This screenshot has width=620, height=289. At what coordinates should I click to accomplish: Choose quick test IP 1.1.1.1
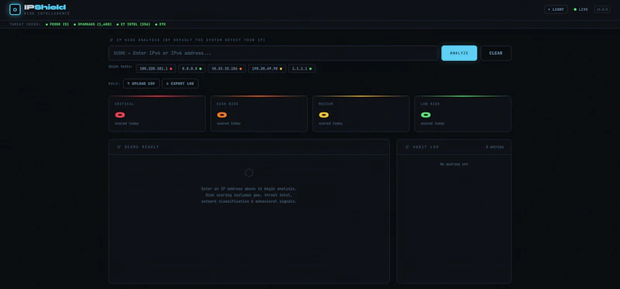[301, 68]
